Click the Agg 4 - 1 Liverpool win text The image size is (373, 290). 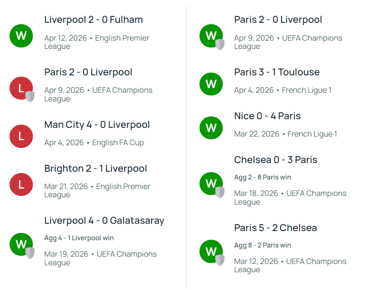(79, 238)
